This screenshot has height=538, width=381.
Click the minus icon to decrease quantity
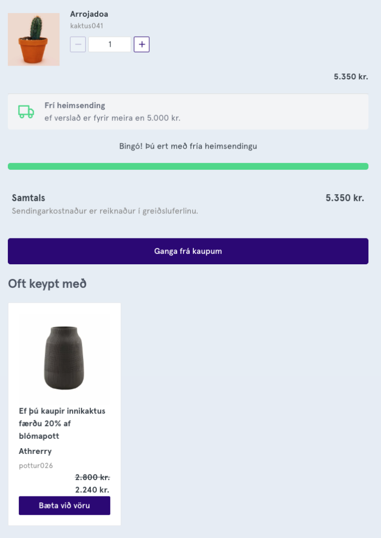(78, 45)
